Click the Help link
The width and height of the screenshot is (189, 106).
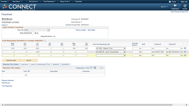coord(183,12)
